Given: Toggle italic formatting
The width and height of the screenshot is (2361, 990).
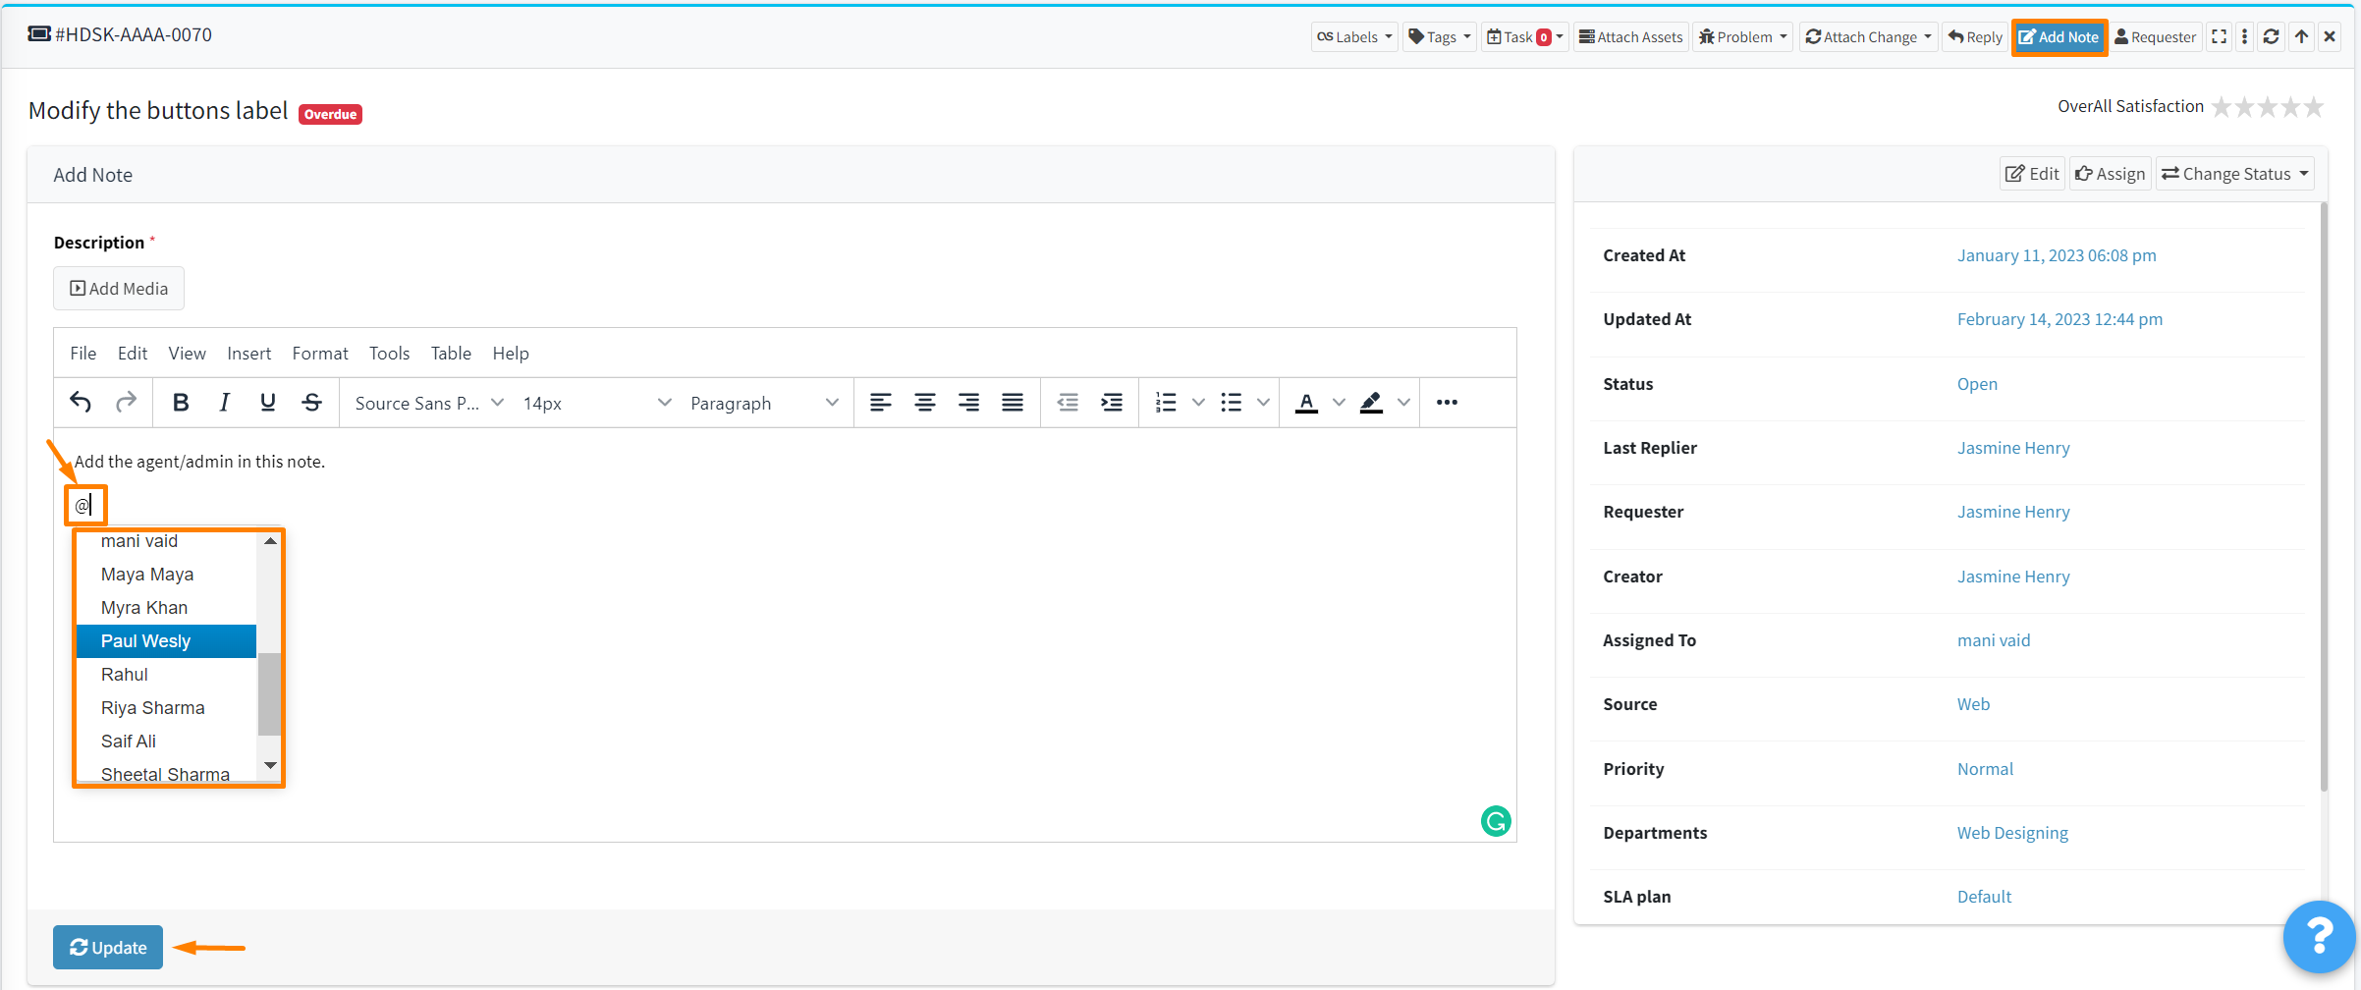Looking at the screenshot, I should pos(223,402).
